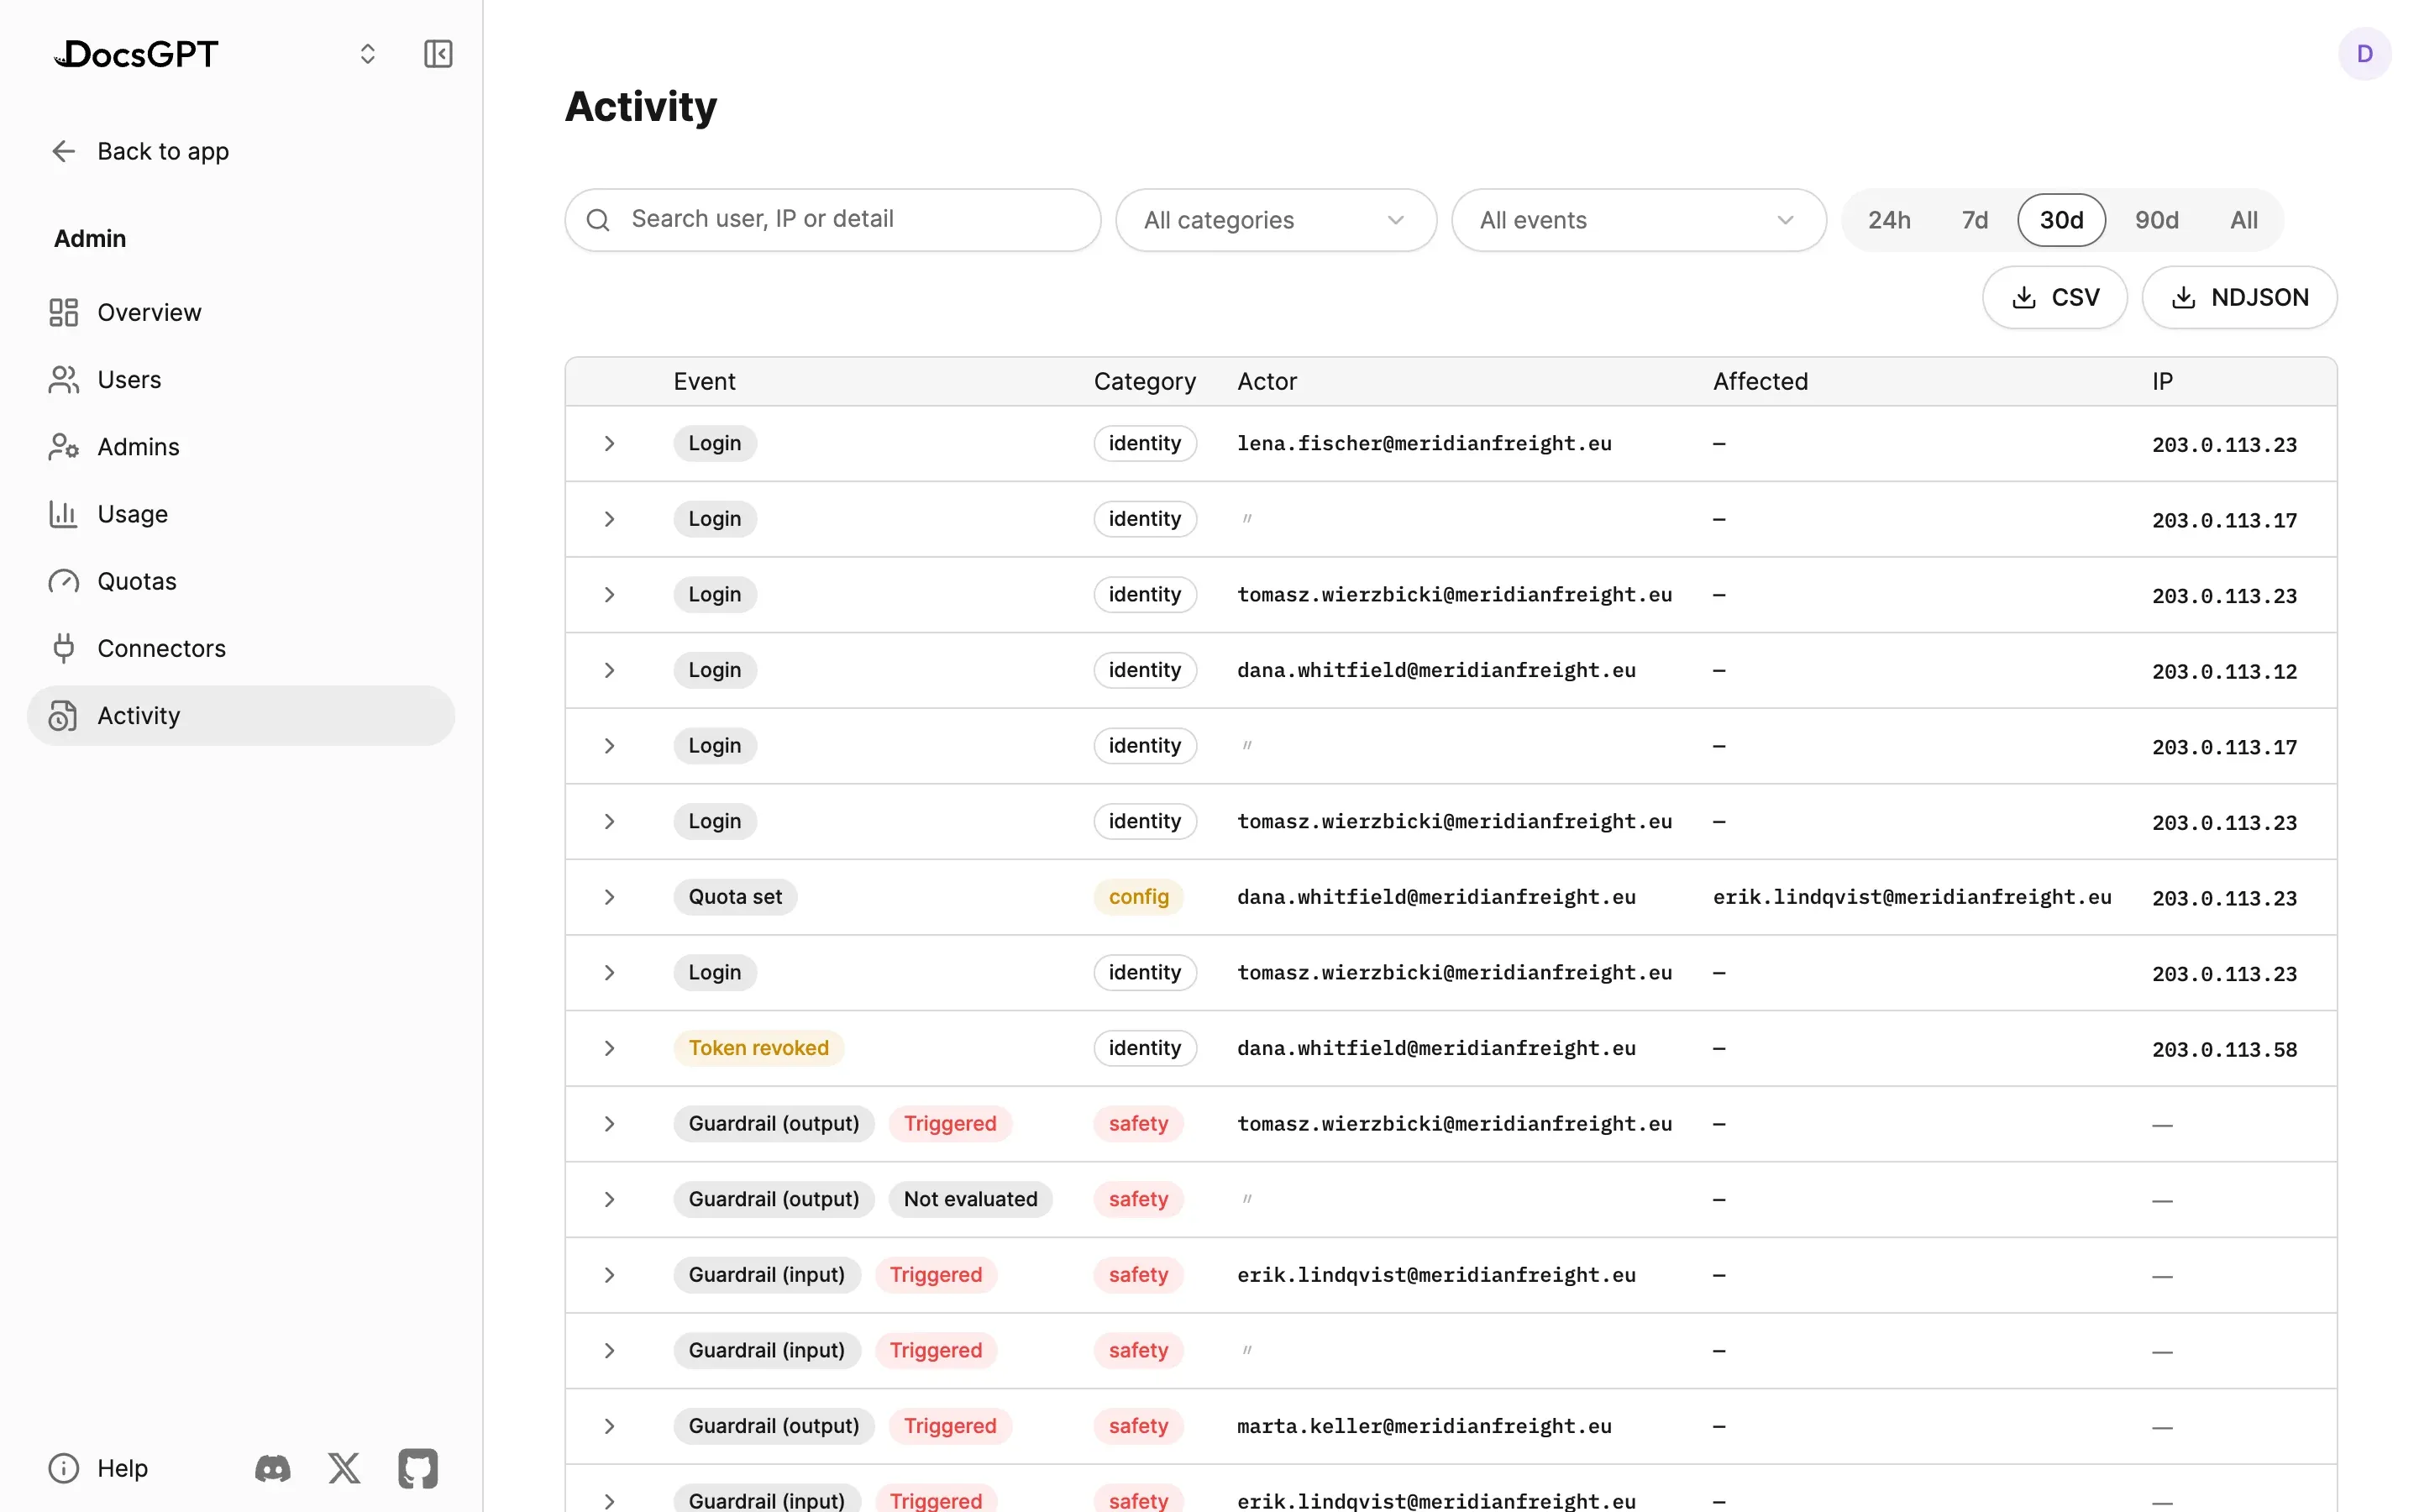2419x1512 pixels.
Task: Expand the lena.fischer Login row
Action: (x=609, y=443)
